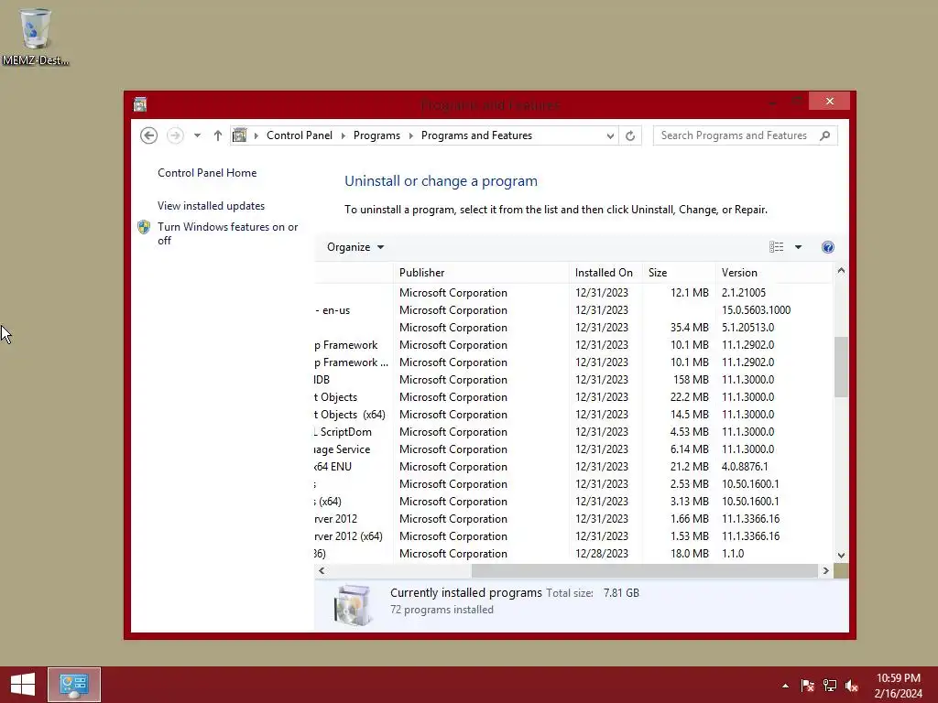Open the Action Center flag icon

click(808, 686)
